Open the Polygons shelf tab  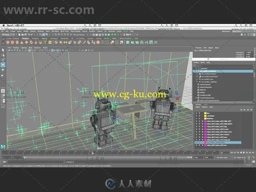coord(25,38)
